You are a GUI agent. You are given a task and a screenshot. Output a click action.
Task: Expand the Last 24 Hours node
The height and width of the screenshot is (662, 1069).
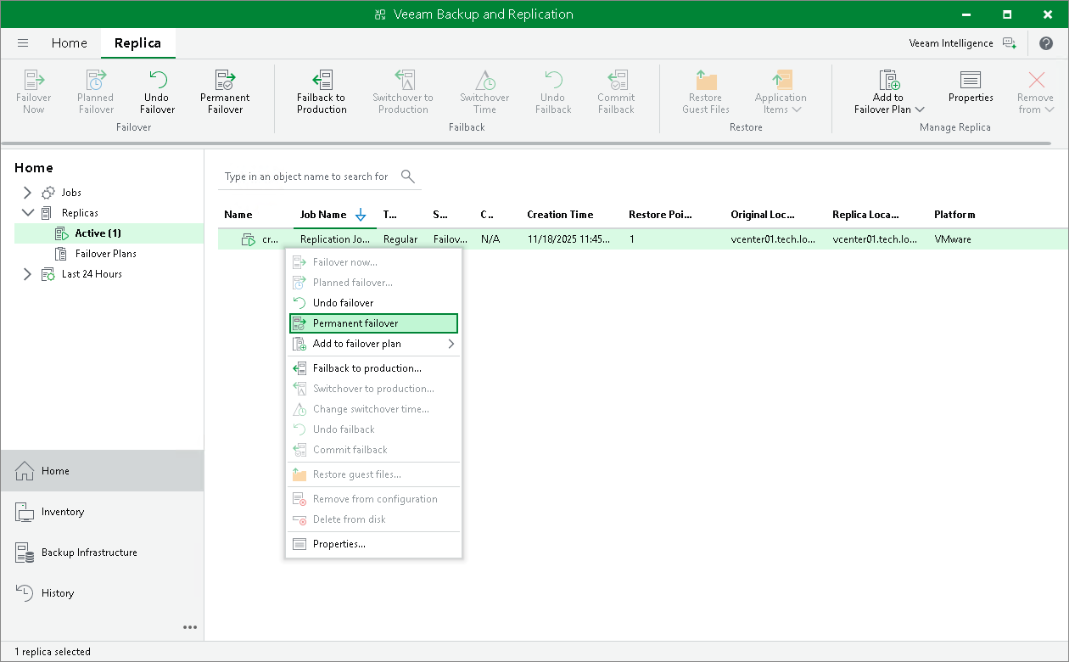(27, 274)
